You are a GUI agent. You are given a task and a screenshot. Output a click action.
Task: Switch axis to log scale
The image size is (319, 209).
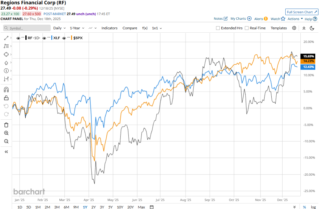pos(313,207)
